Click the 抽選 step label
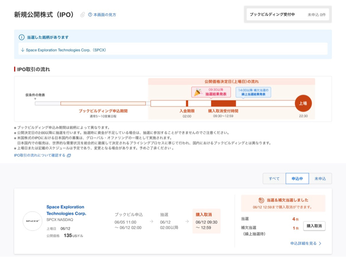The width and height of the screenshot is (346, 257). [x=164, y=215]
